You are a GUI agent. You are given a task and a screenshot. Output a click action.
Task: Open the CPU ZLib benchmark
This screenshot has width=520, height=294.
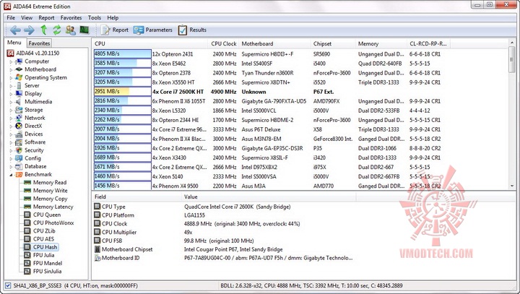44,231
